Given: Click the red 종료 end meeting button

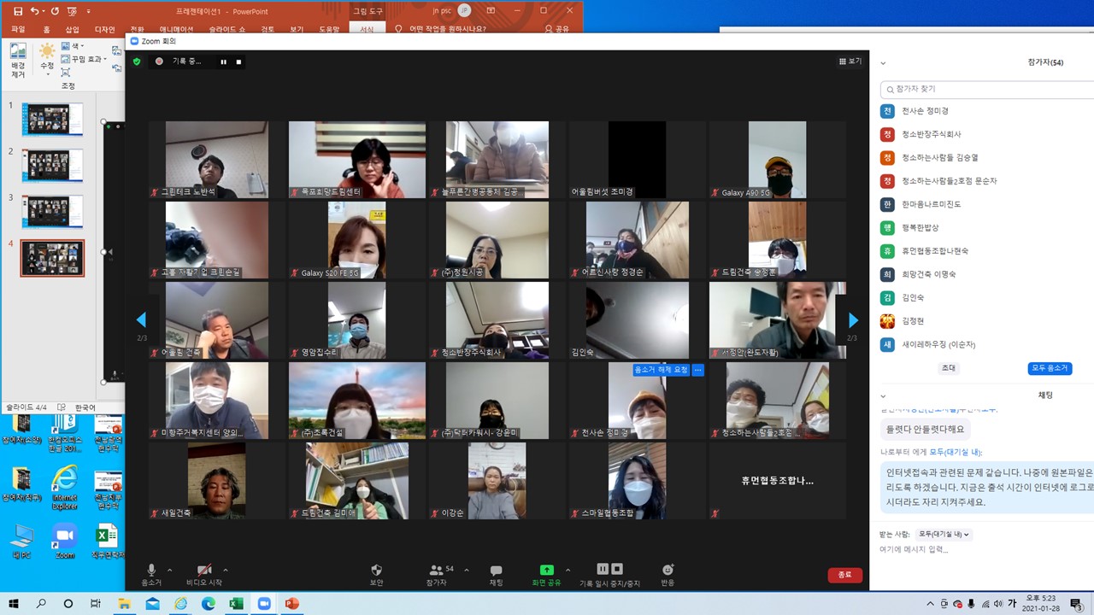Looking at the screenshot, I should [844, 575].
